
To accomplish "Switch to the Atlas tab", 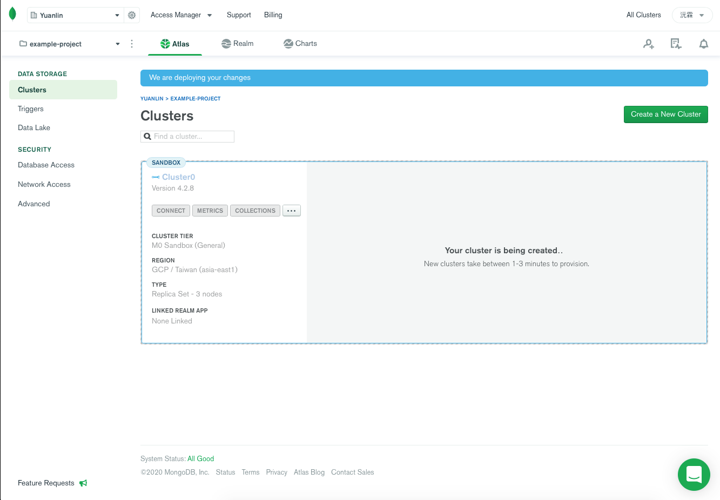I will (175, 44).
